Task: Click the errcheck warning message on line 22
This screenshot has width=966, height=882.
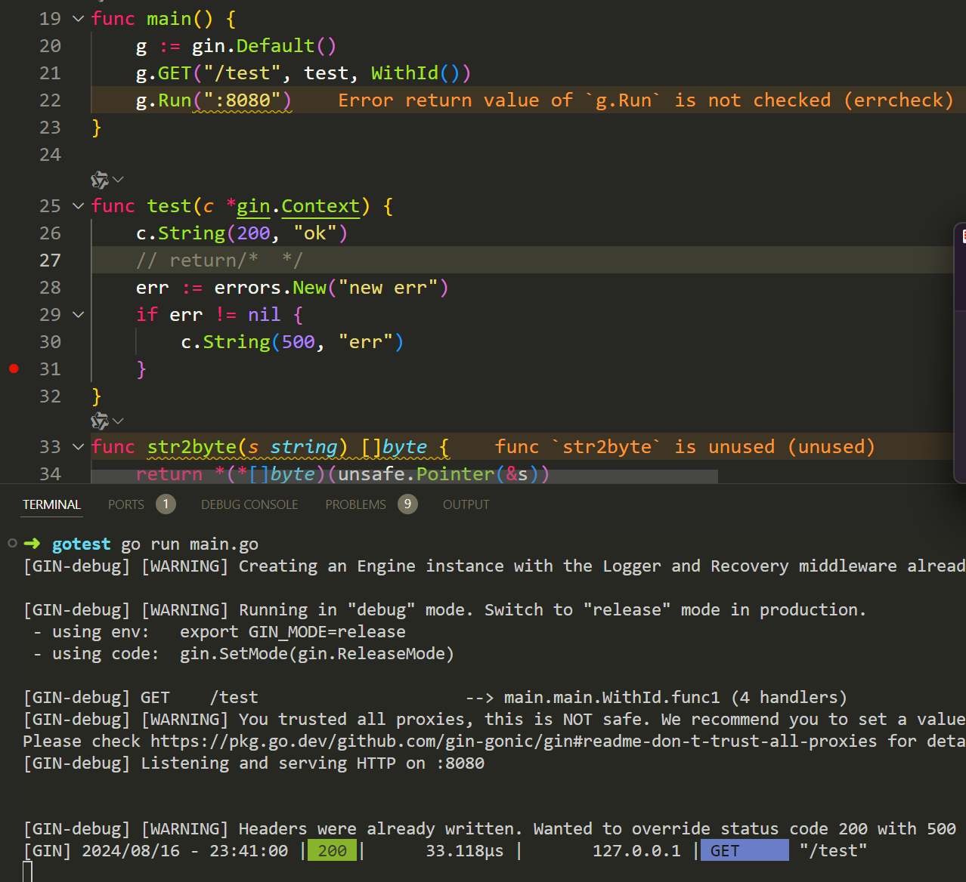Action: coord(646,100)
